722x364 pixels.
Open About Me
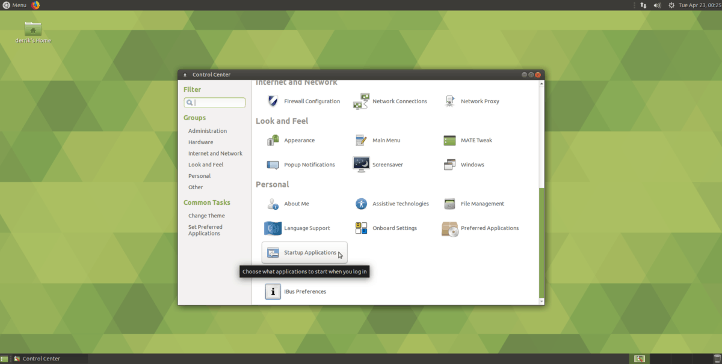click(x=288, y=204)
